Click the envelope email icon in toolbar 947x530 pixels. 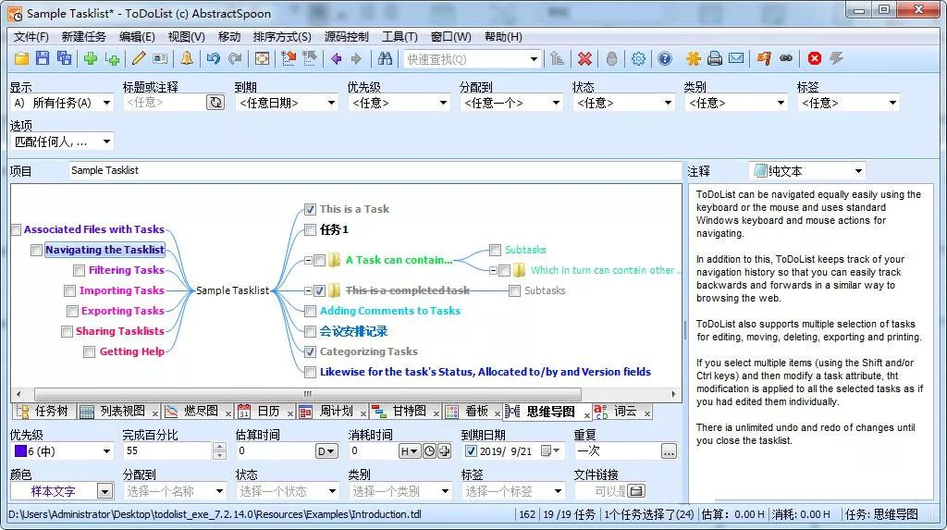tap(736, 58)
